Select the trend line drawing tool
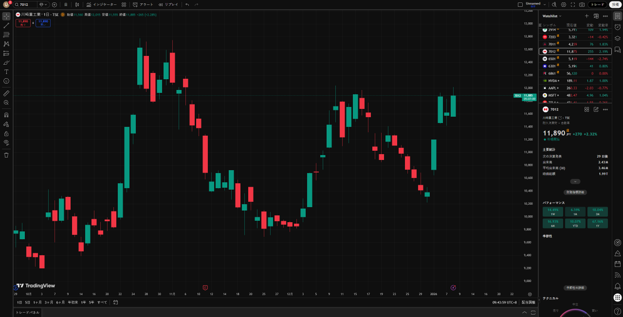This screenshot has height=317, width=623. tap(6, 25)
